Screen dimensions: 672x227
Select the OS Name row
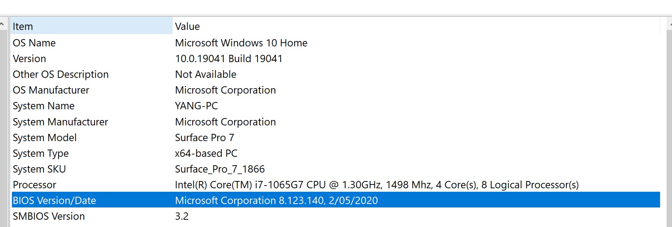336,43
